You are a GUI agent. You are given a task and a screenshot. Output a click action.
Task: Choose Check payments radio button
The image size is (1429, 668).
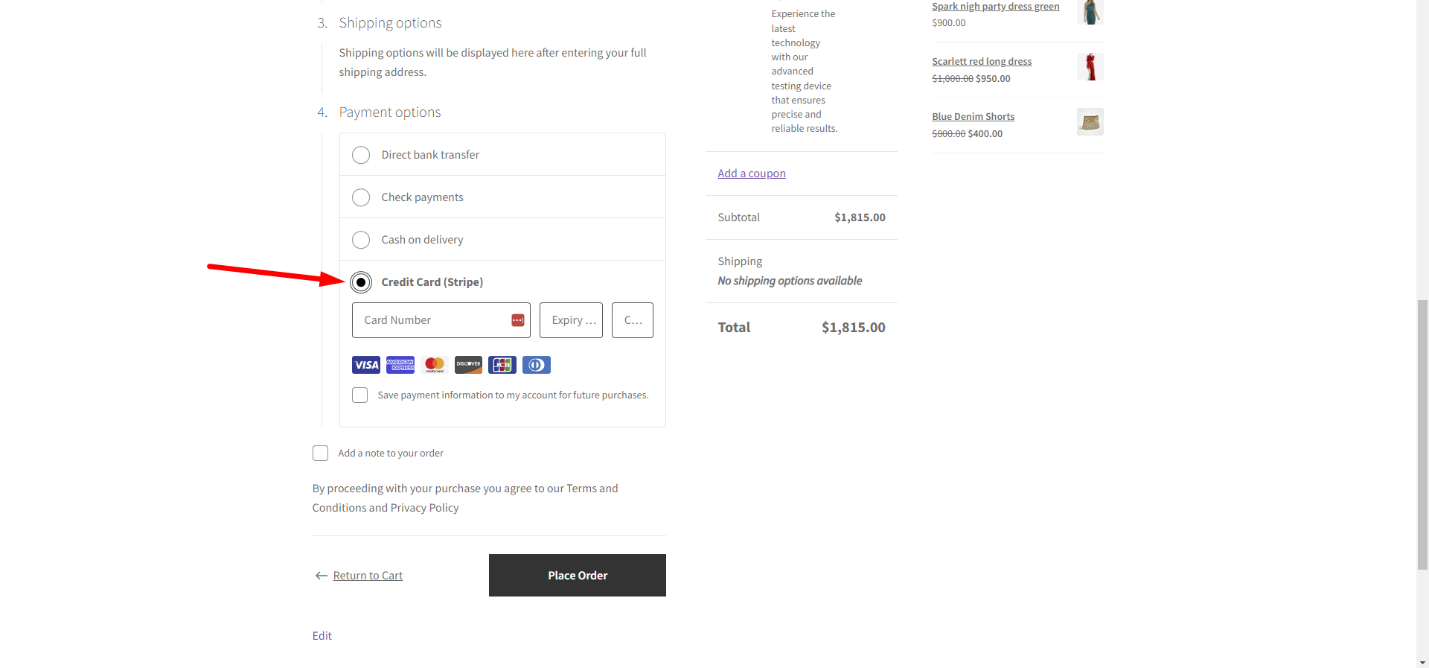click(x=361, y=197)
